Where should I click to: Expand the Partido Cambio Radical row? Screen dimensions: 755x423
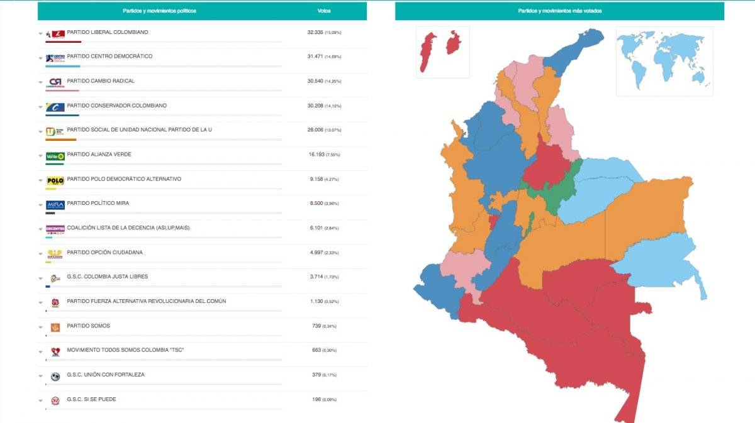41,83
